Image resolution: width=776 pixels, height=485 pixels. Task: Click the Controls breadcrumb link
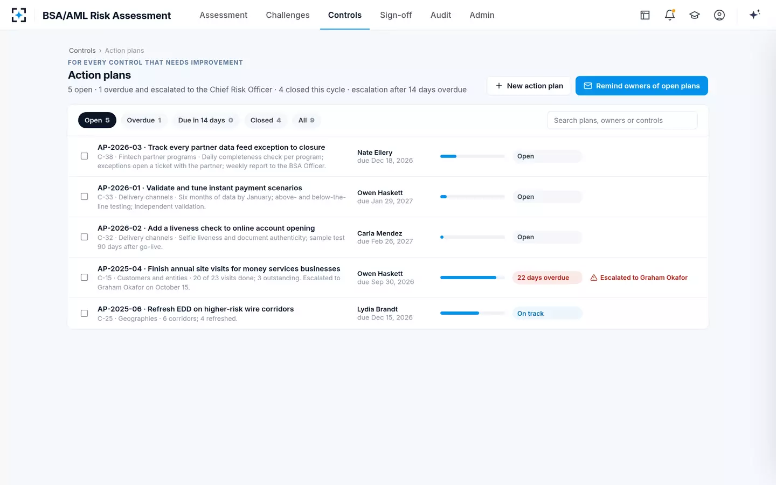(82, 51)
